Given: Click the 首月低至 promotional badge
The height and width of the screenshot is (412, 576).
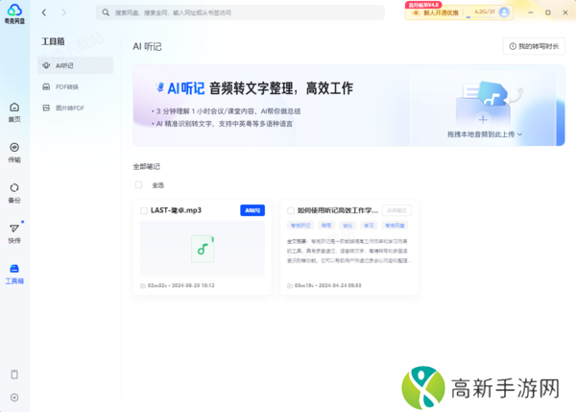Looking at the screenshot, I should (x=423, y=5).
